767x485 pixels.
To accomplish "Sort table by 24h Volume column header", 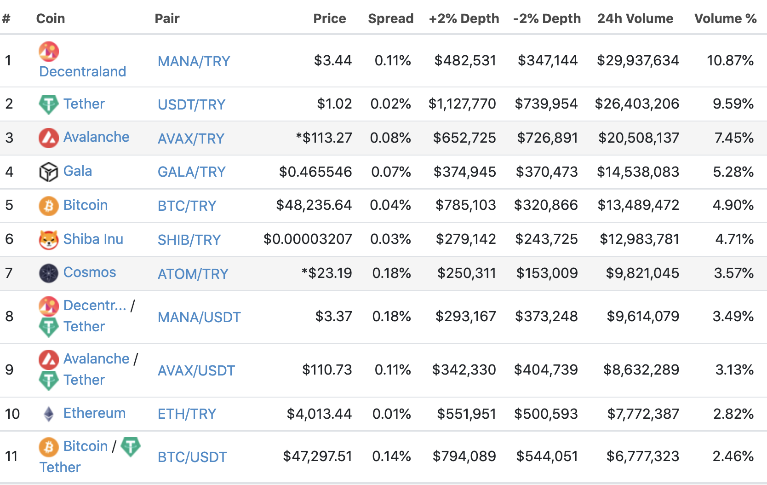I will pyautogui.click(x=635, y=18).
